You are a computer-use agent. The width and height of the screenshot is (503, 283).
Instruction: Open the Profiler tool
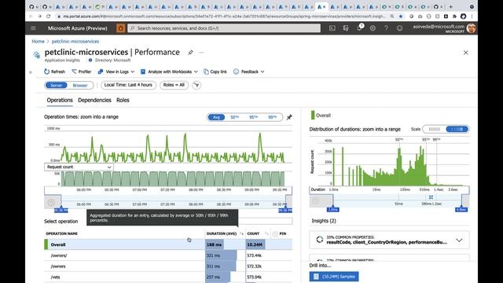coord(82,72)
